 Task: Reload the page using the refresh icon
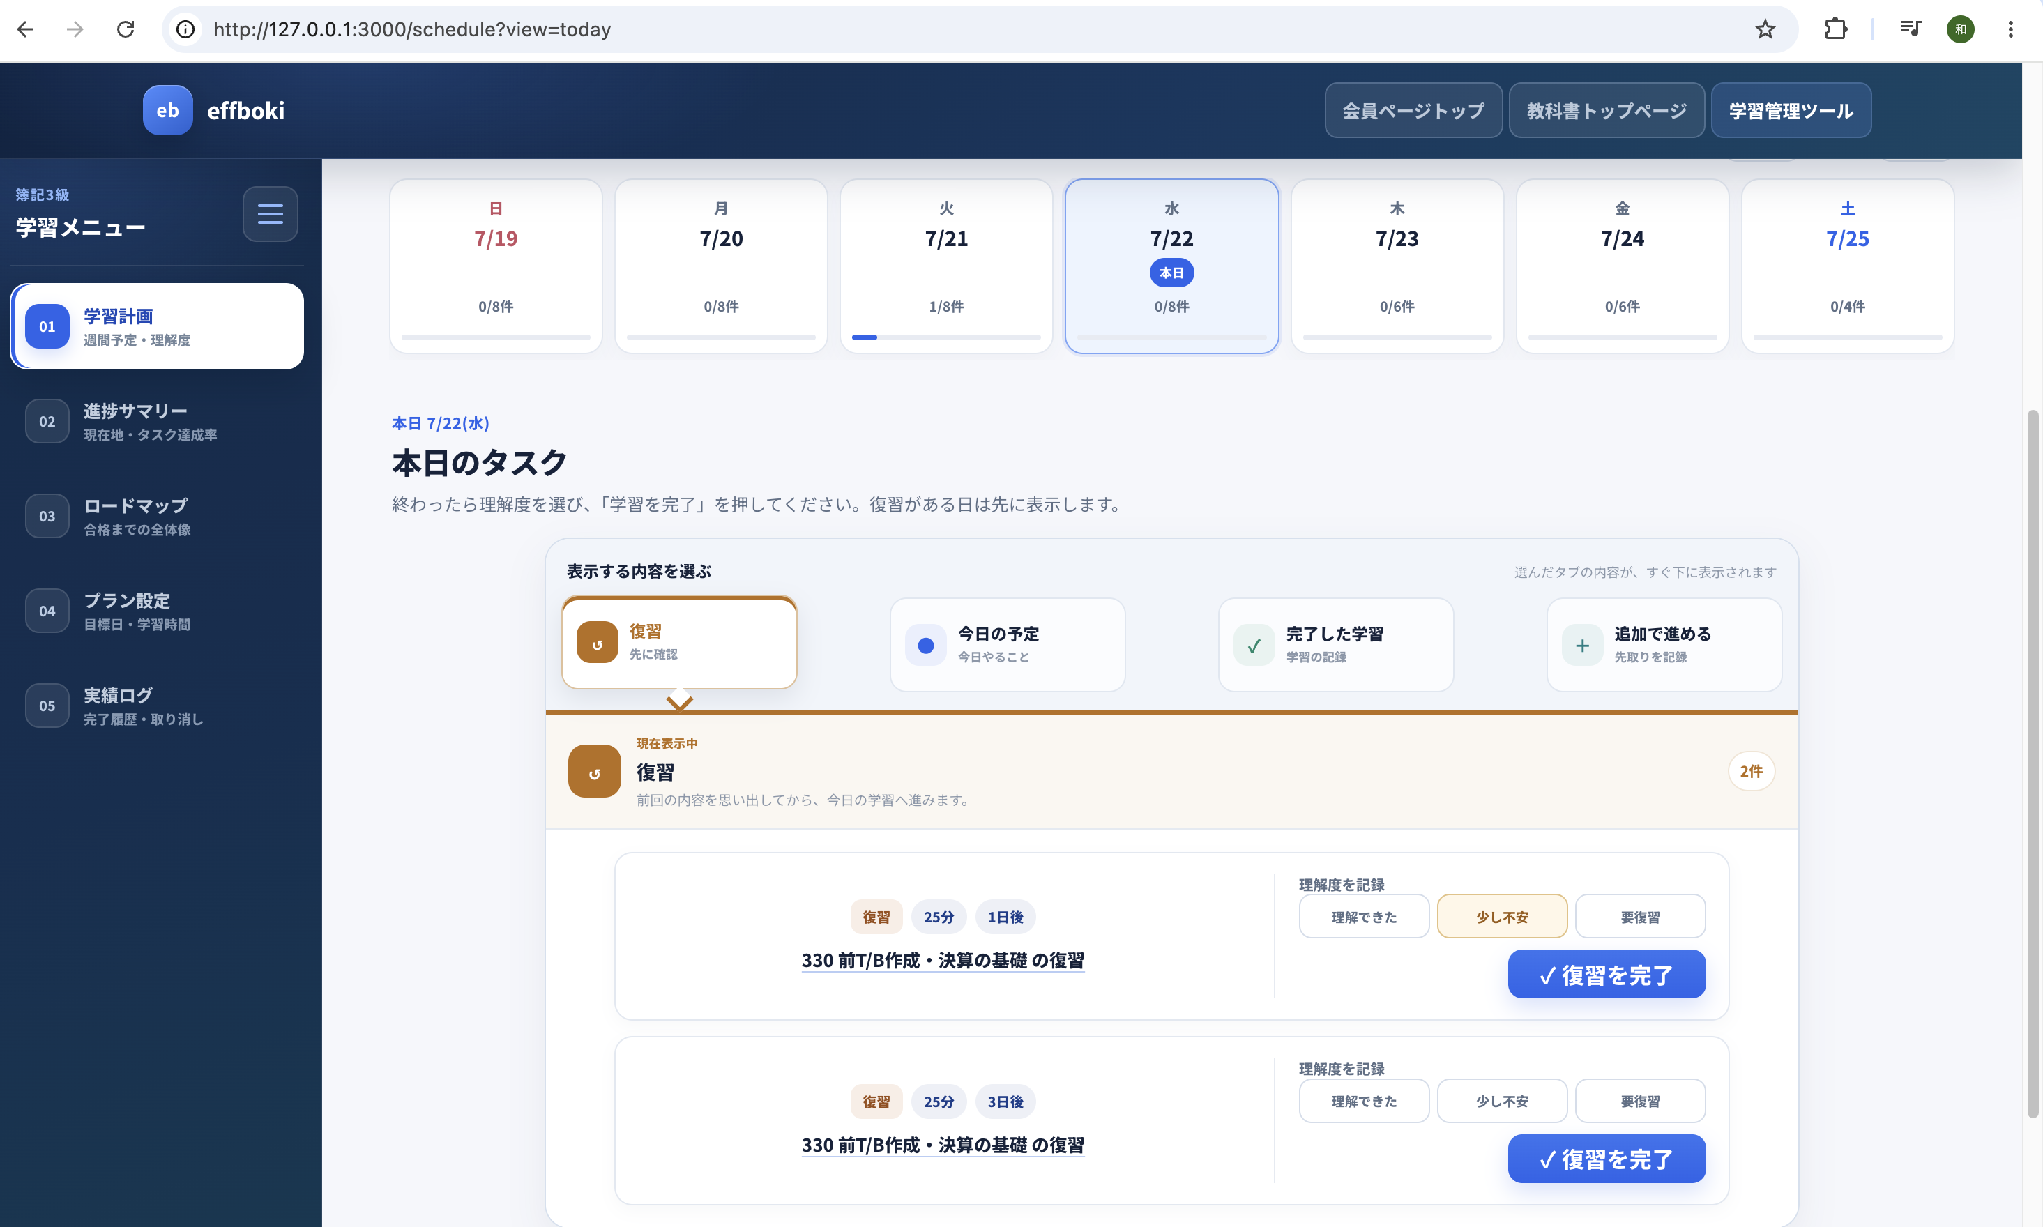click(x=126, y=30)
